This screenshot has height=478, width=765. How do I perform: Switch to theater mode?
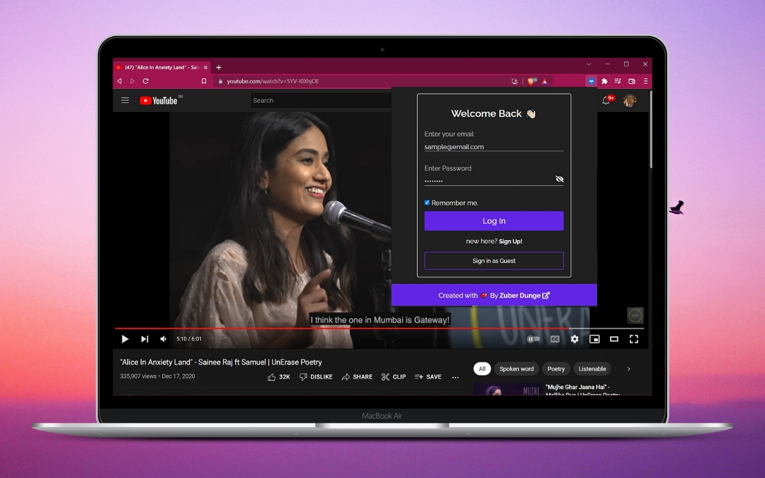(x=614, y=339)
